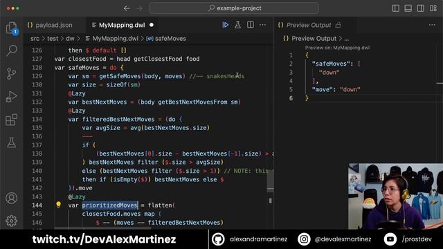443x249 pixels.
Task: Toggle the bottom panel layout icon
Action: point(408,8)
